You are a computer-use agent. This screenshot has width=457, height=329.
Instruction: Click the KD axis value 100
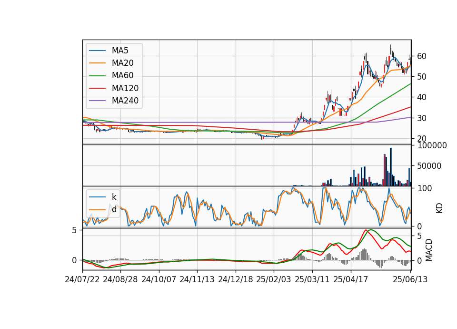424,188
